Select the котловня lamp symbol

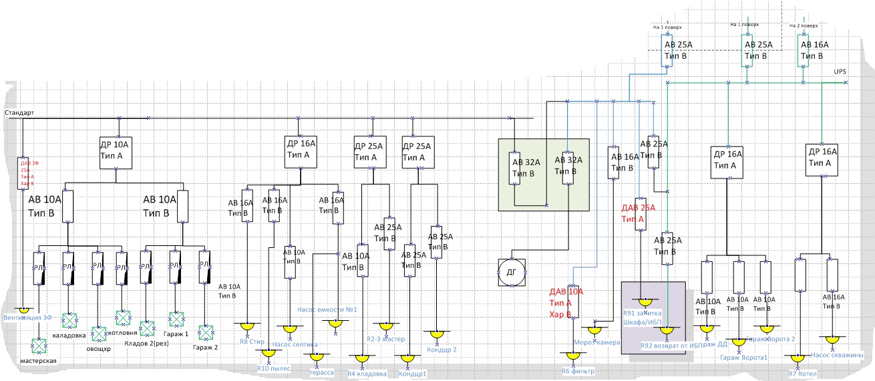(123, 317)
